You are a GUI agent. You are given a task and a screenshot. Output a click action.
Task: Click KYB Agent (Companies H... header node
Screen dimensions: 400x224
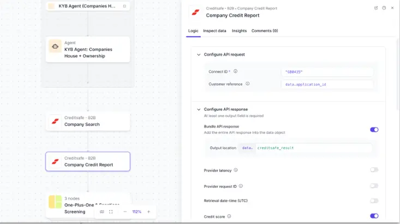(x=88, y=6)
